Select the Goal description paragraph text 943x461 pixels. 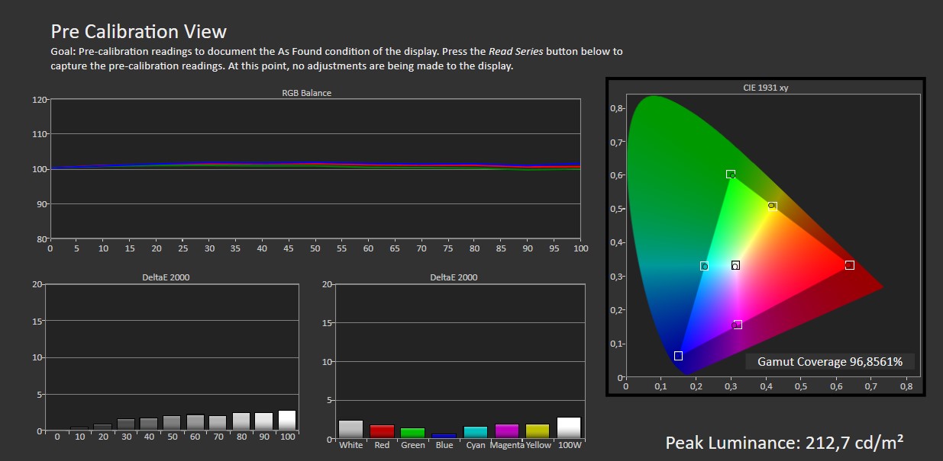[x=337, y=59]
